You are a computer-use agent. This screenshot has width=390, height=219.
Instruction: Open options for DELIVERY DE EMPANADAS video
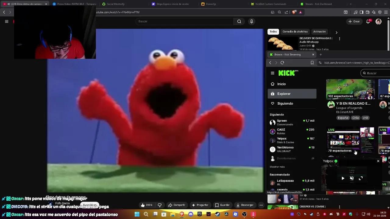(339, 39)
